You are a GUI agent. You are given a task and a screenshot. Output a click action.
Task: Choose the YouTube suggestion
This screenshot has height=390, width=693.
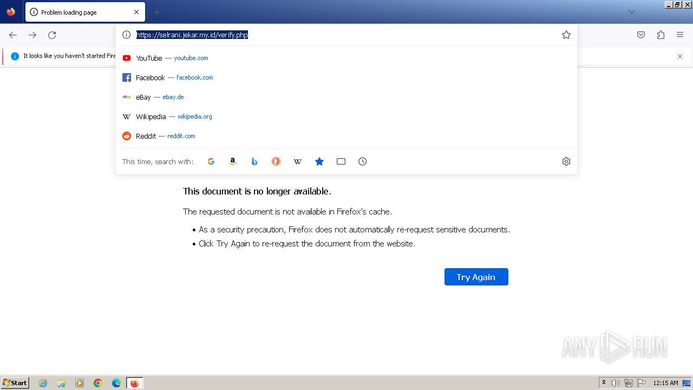pyautogui.click(x=346, y=58)
